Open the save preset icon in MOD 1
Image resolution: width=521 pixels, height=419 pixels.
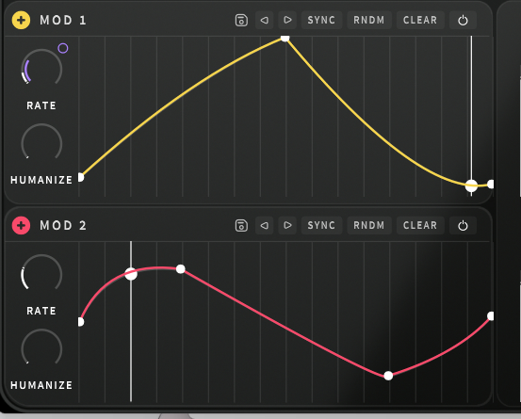(241, 21)
